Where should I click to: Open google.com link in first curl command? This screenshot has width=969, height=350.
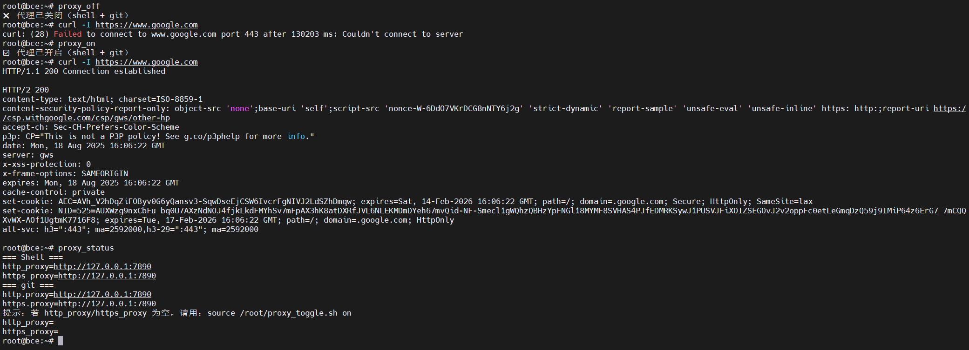(146, 25)
